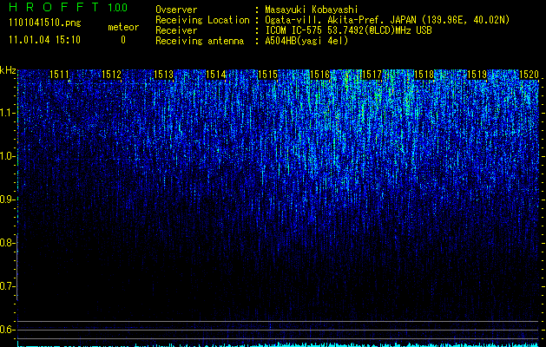Click the 0.7 kHz axis label
546x347 pixels.
coord(7,286)
